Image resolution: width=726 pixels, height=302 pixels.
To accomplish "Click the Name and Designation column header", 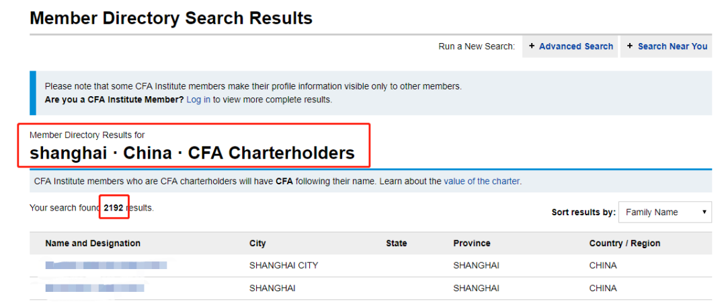I will click(93, 243).
